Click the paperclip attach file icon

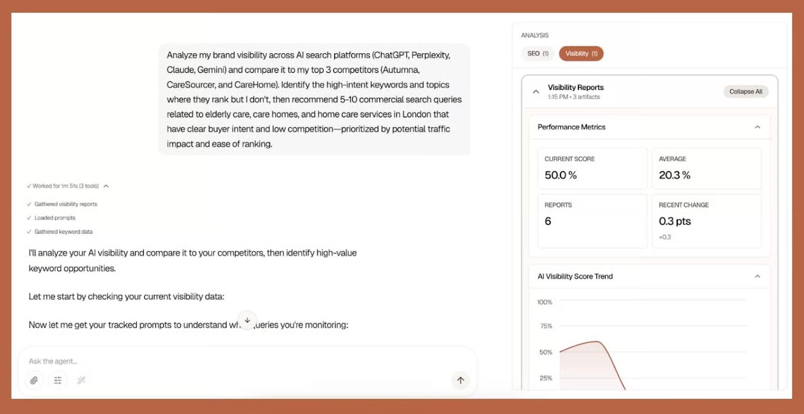point(34,380)
